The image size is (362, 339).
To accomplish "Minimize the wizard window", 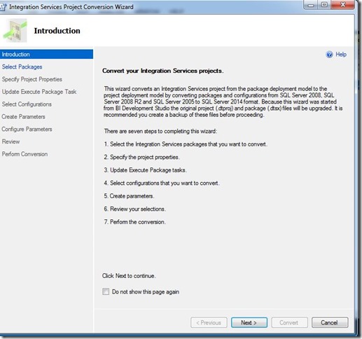I will point(311,5).
